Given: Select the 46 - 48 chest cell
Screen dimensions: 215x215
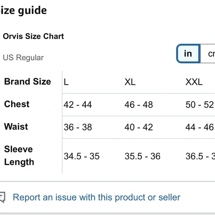Looking at the screenshot, I should coord(139,105).
